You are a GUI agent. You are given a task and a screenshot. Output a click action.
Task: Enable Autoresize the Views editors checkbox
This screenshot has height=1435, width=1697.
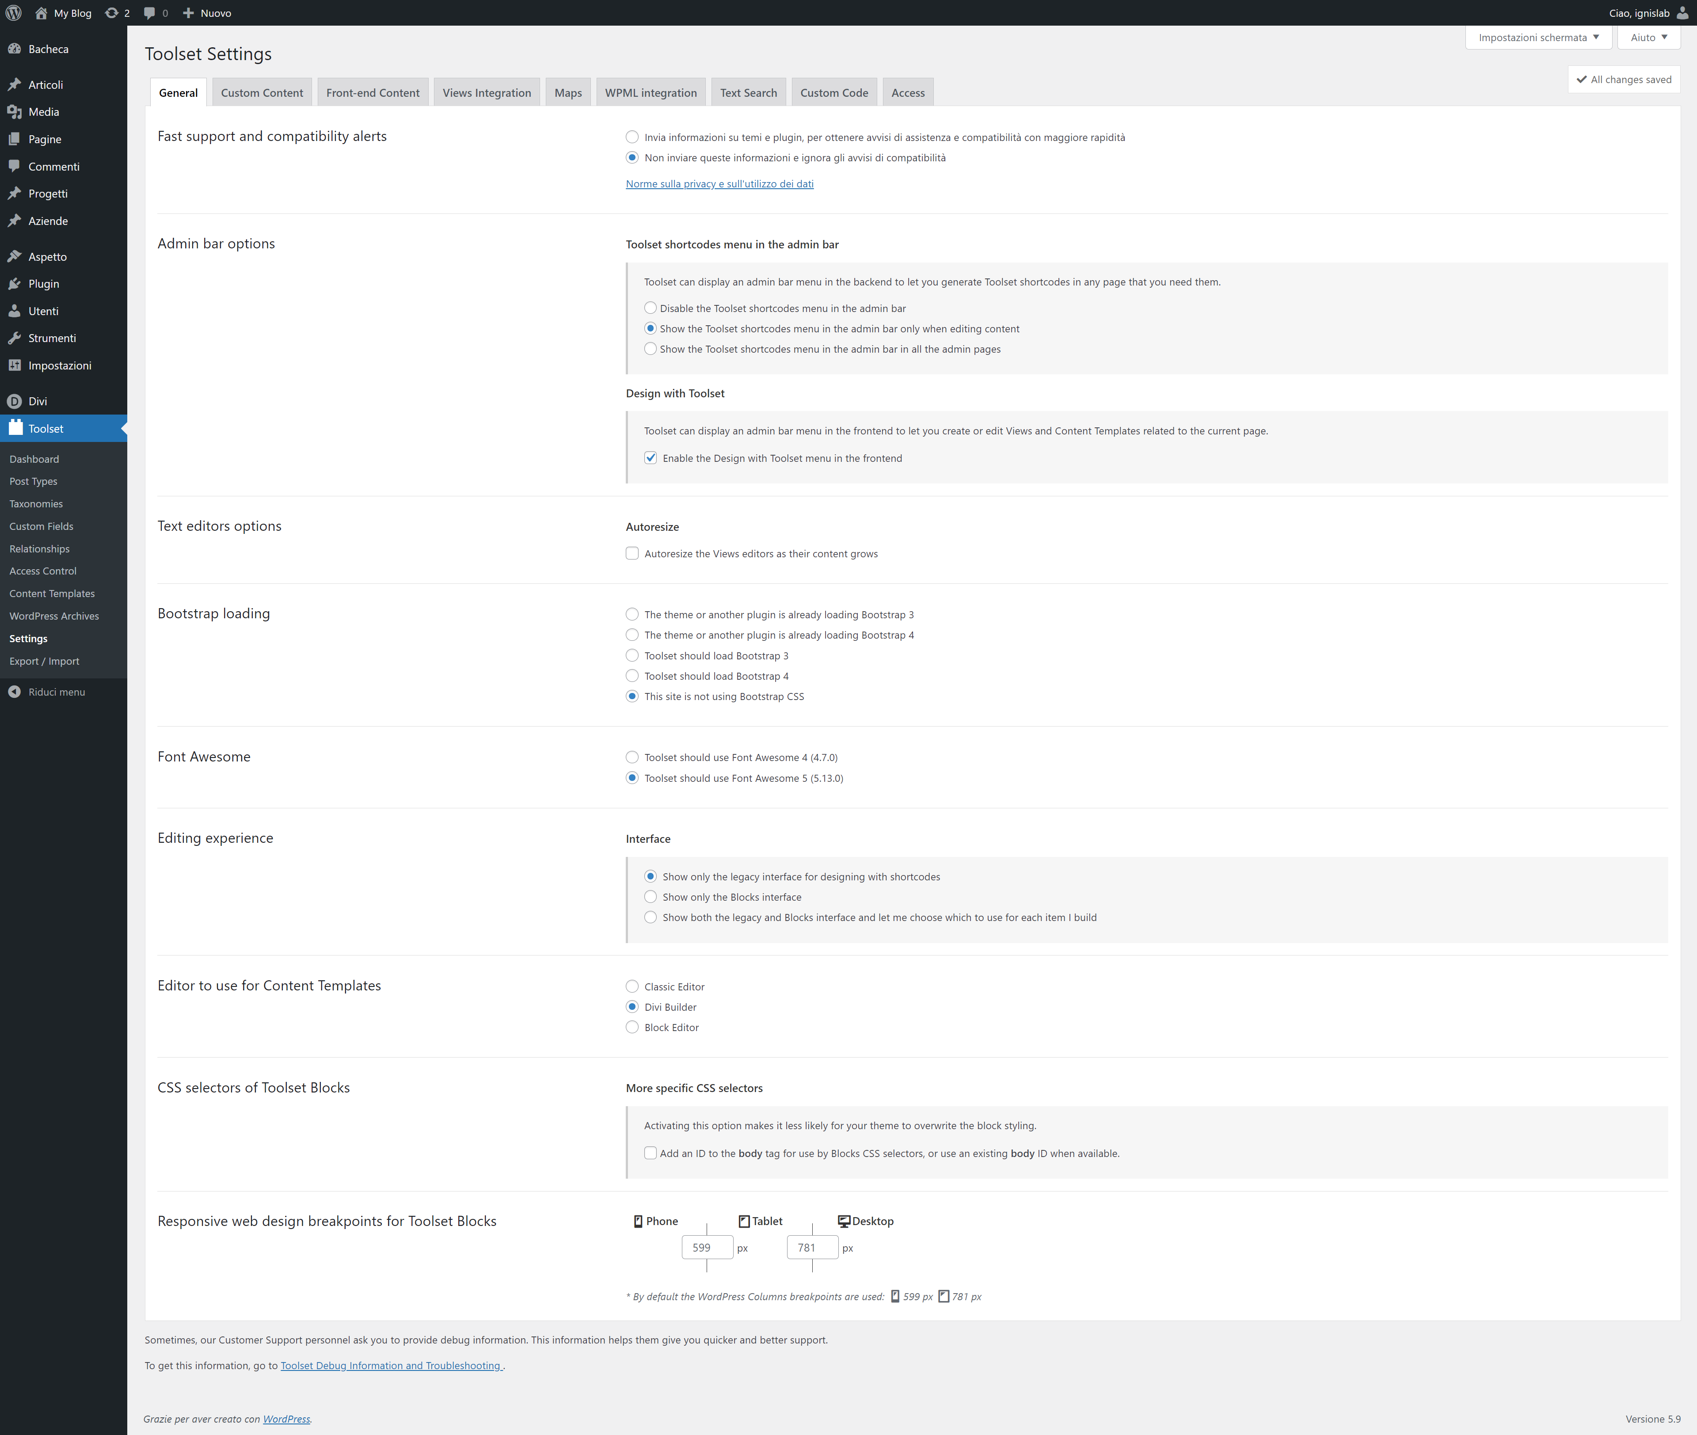pyautogui.click(x=632, y=554)
